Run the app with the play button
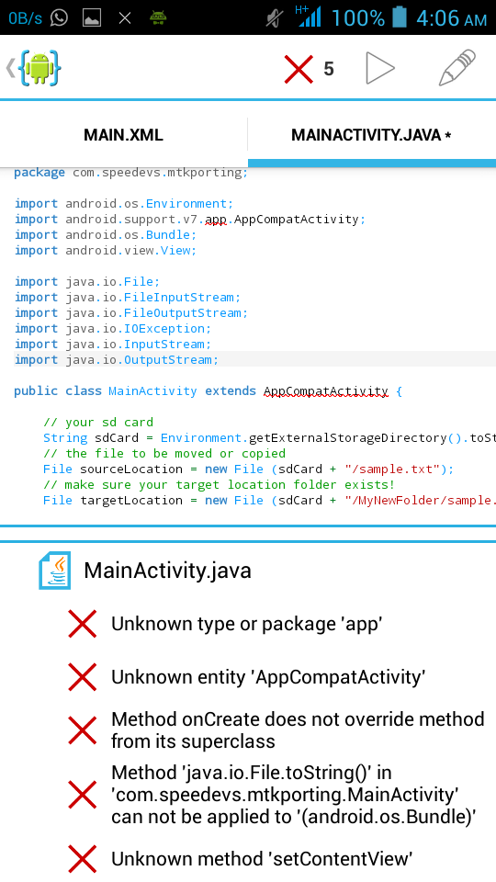 tap(380, 68)
